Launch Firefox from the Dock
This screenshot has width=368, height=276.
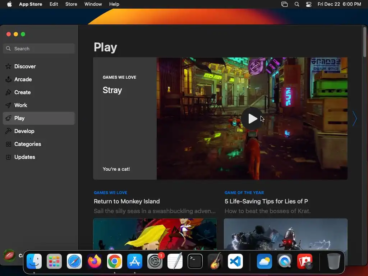(95, 261)
